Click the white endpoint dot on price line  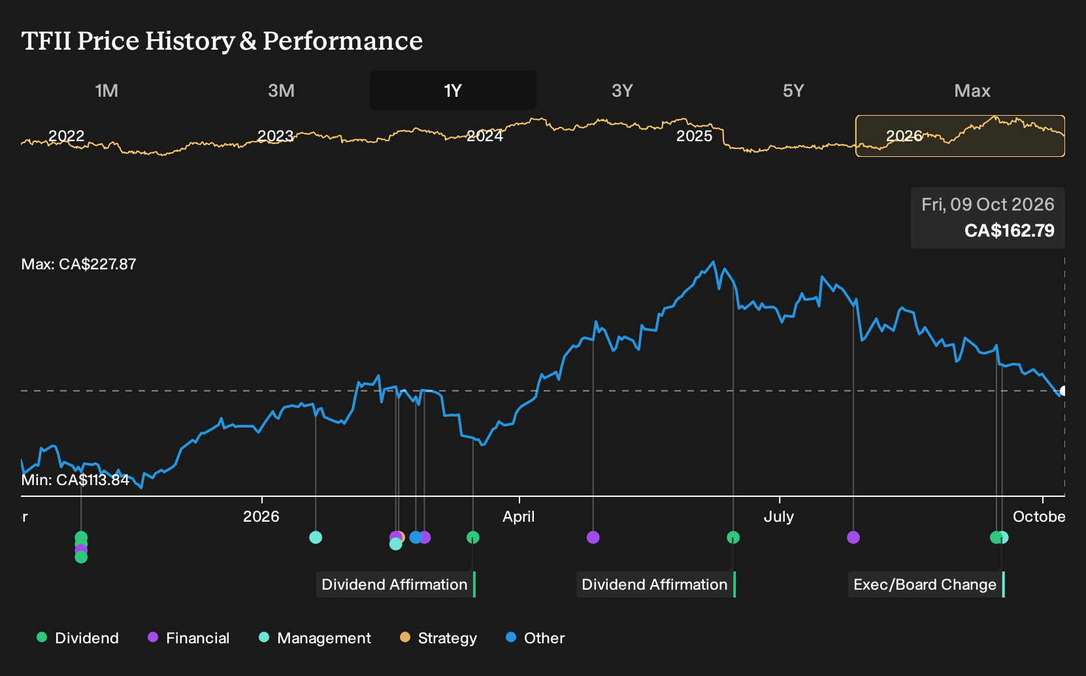(1063, 391)
